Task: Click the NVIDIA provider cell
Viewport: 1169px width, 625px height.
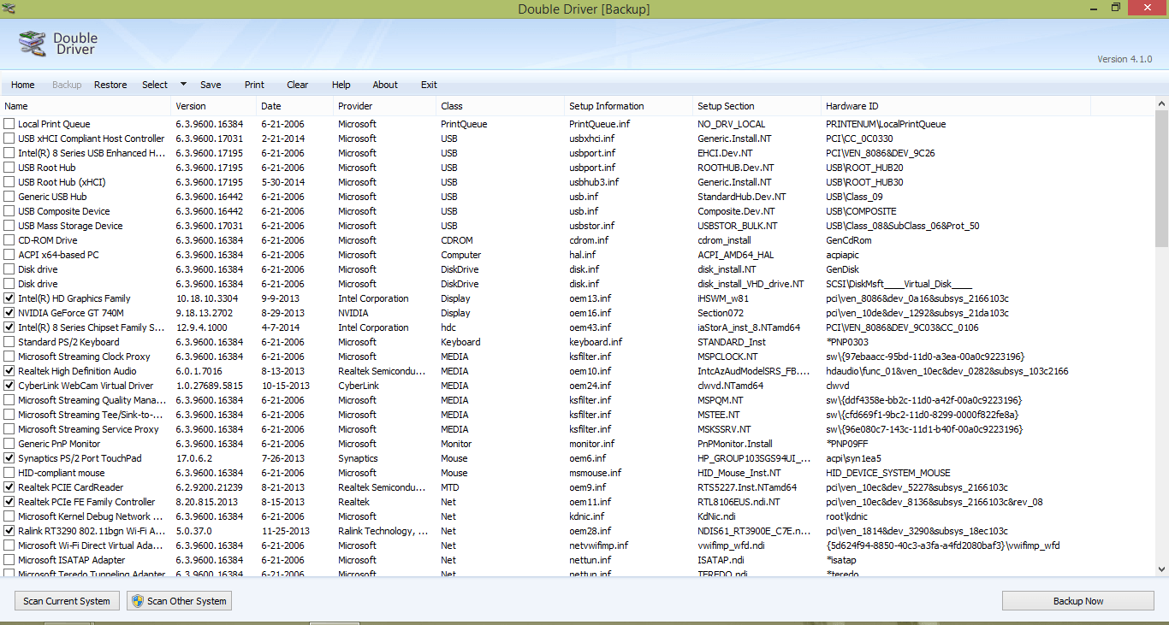Action: point(353,313)
